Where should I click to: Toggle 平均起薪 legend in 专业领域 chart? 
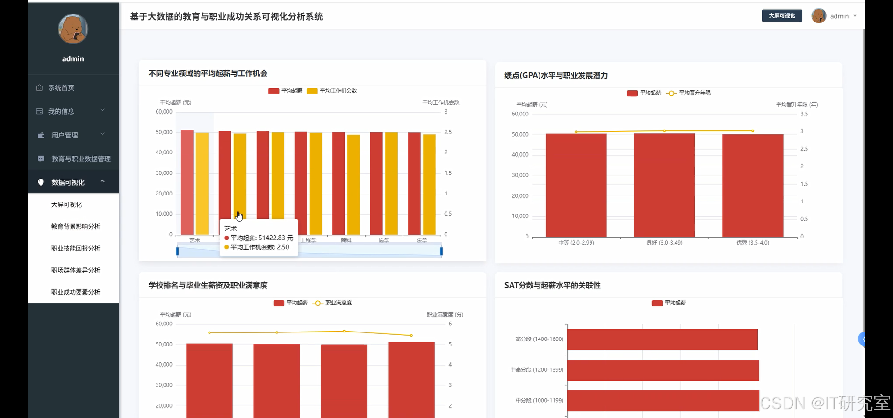tap(285, 91)
